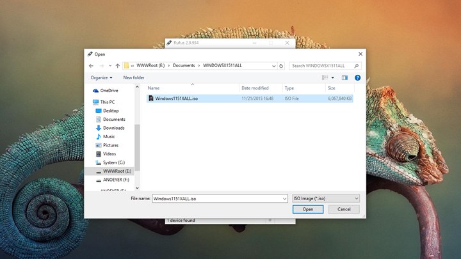The image size is (461, 259).
Task: Click the OneDrive cloud icon
Action: (x=95, y=91)
